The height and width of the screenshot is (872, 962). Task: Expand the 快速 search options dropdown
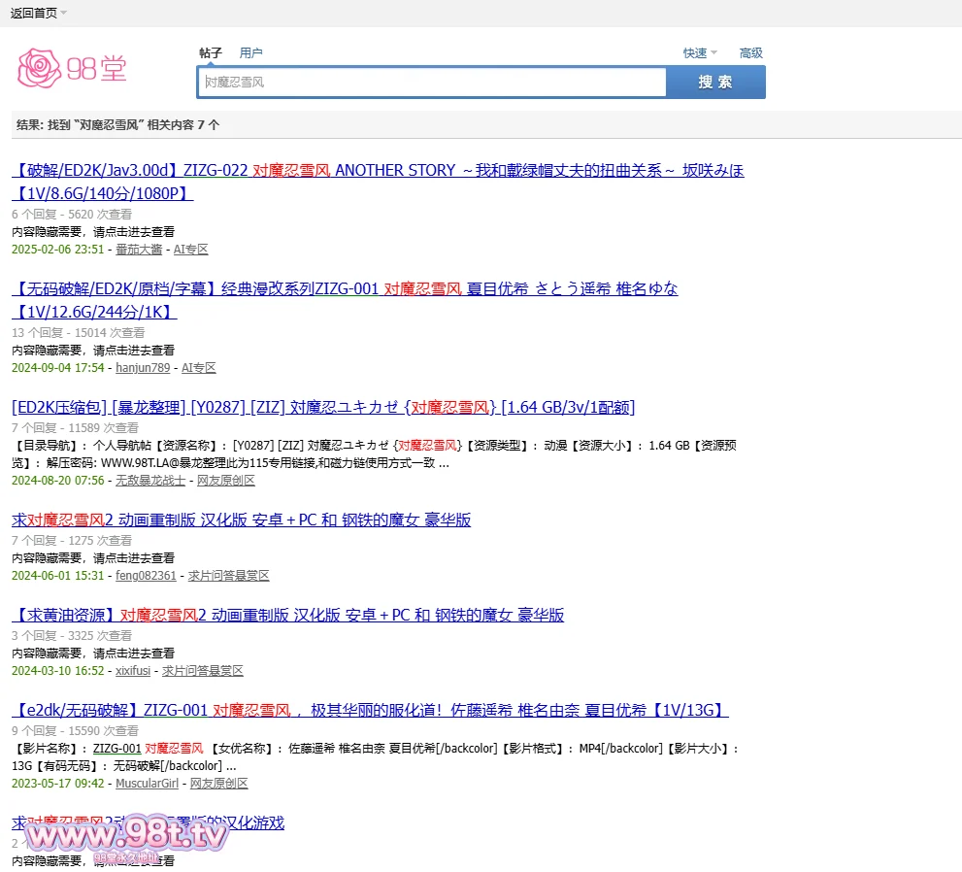pyautogui.click(x=699, y=53)
